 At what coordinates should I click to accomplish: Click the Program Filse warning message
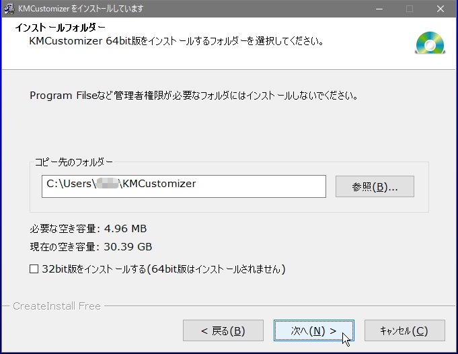click(x=193, y=96)
